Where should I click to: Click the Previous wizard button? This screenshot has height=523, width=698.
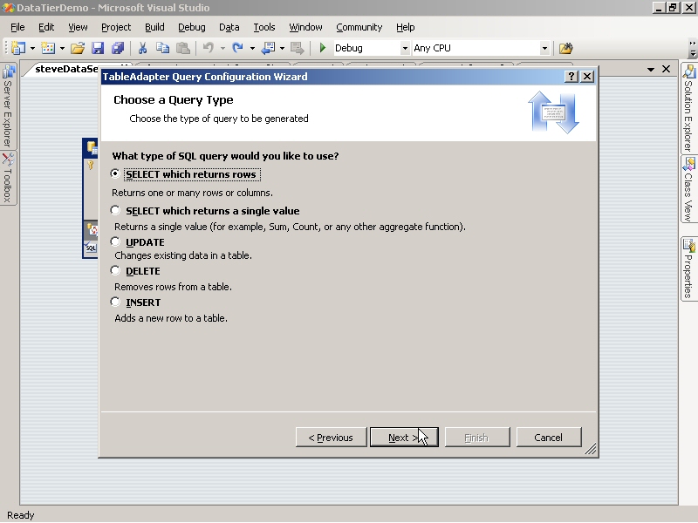point(331,438)
